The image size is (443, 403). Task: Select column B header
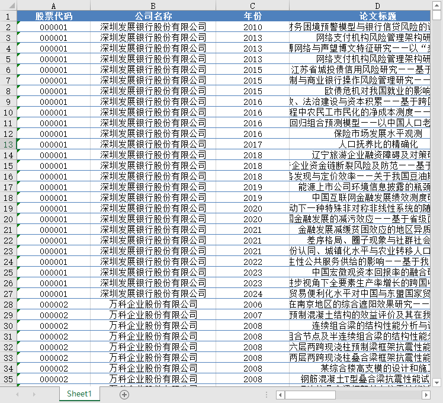click(153, 6)
